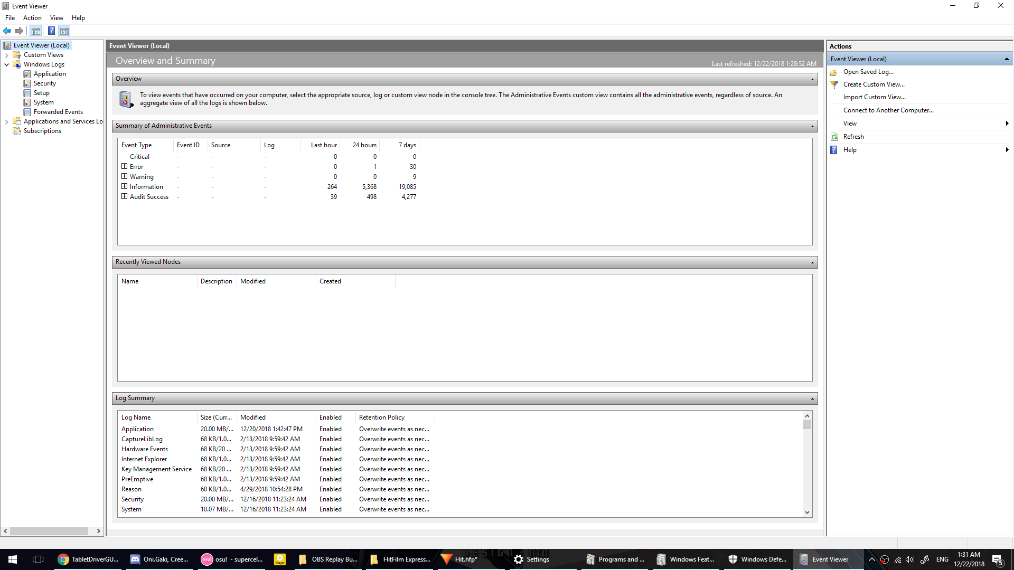The height and width of the screenshot is (570, 1014).
Task: Click the Refresh icon in the Actions pane
Action: 834,136
